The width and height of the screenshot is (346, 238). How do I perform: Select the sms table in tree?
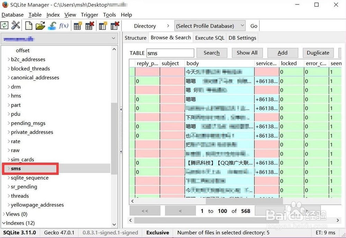click(16, 168)
